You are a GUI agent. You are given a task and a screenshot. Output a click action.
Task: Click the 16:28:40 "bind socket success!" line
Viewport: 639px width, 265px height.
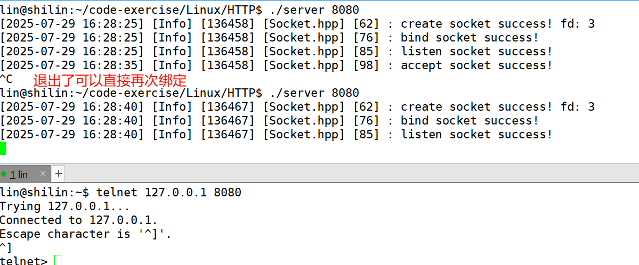click(x=269, y=120)
